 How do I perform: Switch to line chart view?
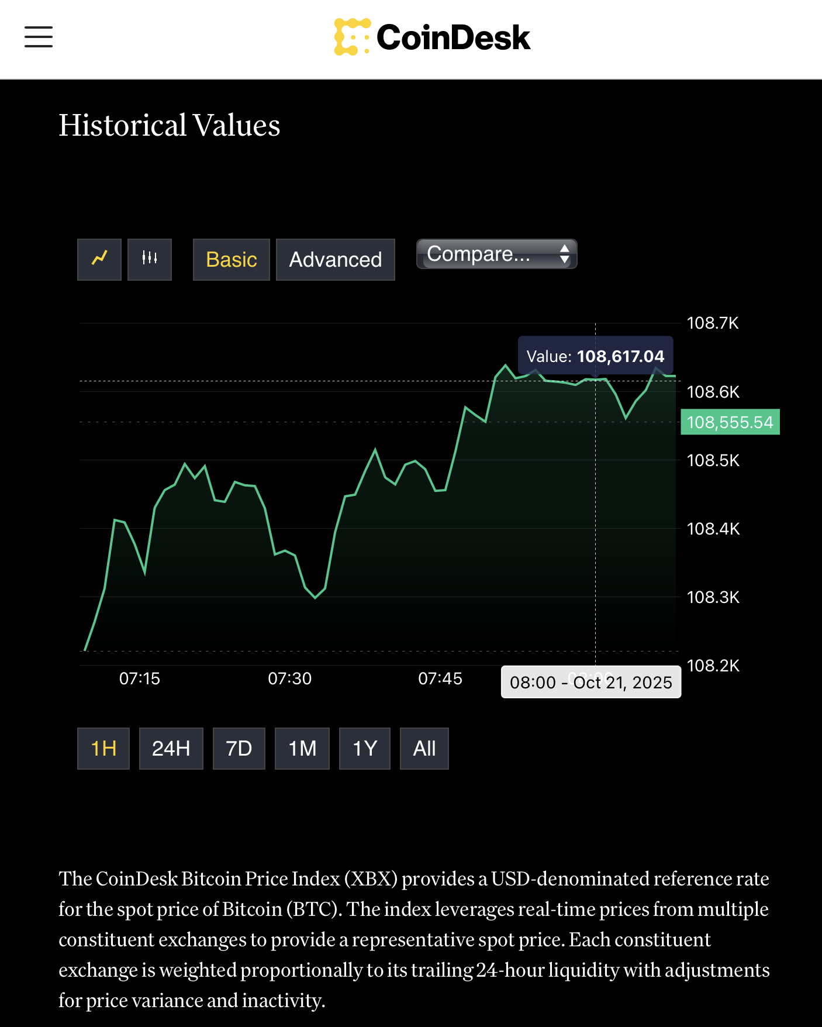point(99,259)
